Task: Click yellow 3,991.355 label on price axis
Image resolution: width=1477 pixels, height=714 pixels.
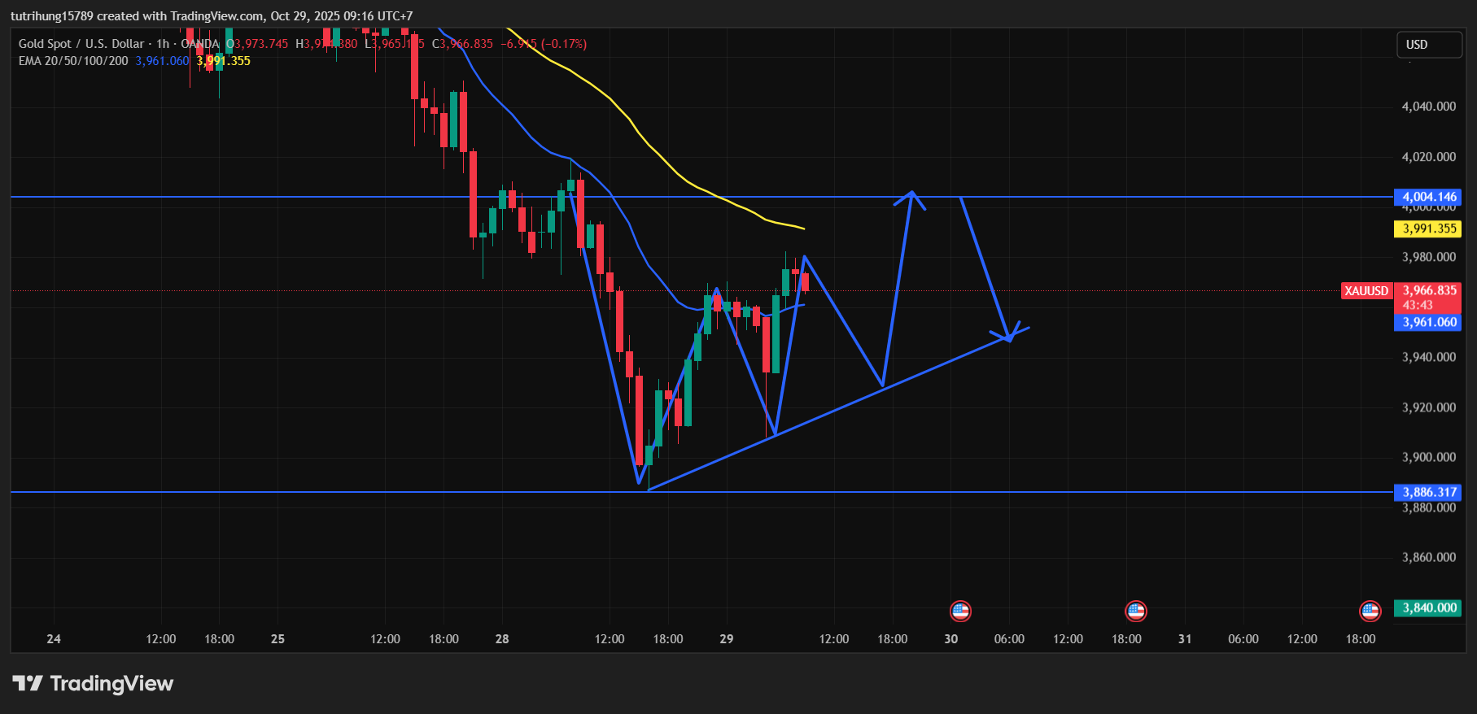Action: pos(1428,229)
